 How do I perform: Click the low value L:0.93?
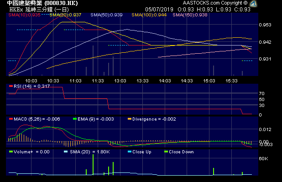click(224, 10)
